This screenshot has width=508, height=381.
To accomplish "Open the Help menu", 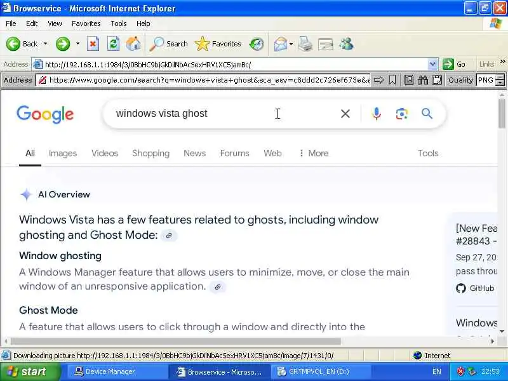I will pos(144,23).
